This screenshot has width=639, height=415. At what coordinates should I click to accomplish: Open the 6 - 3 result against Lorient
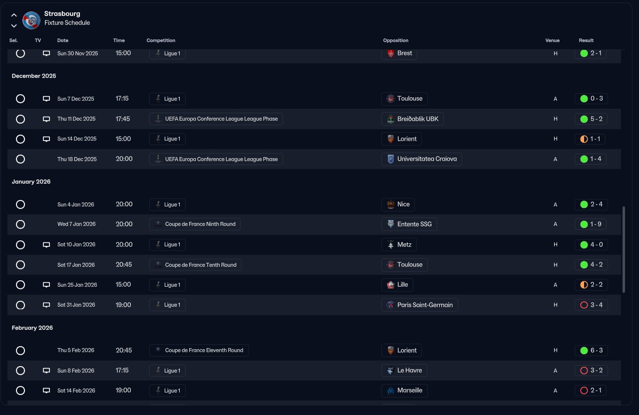pos(591,351)
